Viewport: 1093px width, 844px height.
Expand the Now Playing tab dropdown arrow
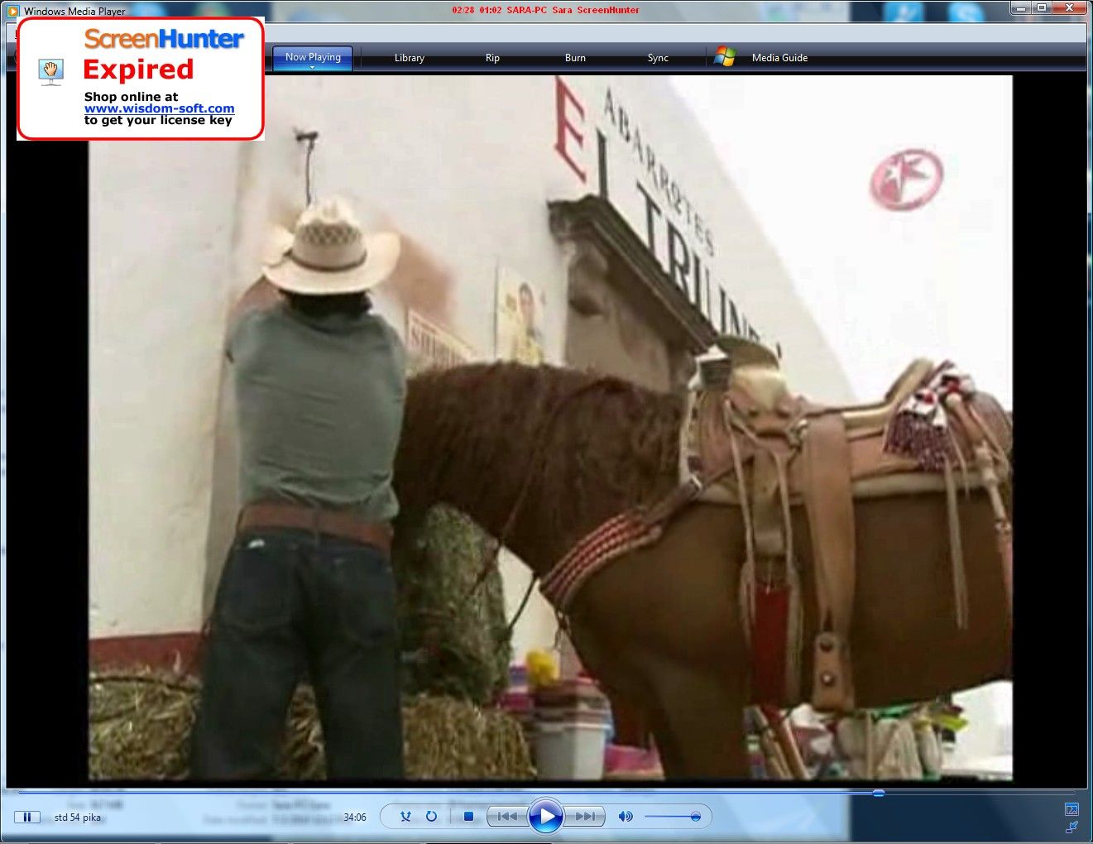click(x=313, y=67)
